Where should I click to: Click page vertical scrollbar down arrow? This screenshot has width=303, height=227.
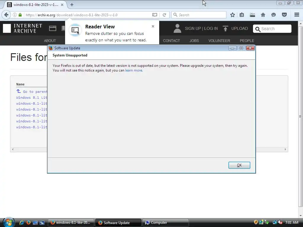(x=301, y=215)
